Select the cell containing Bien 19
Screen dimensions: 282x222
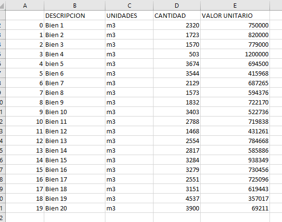pos(75,198)
